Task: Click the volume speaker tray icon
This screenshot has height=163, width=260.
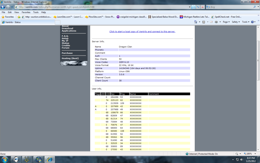Action: pyautogui.click(x=242, y=159)
